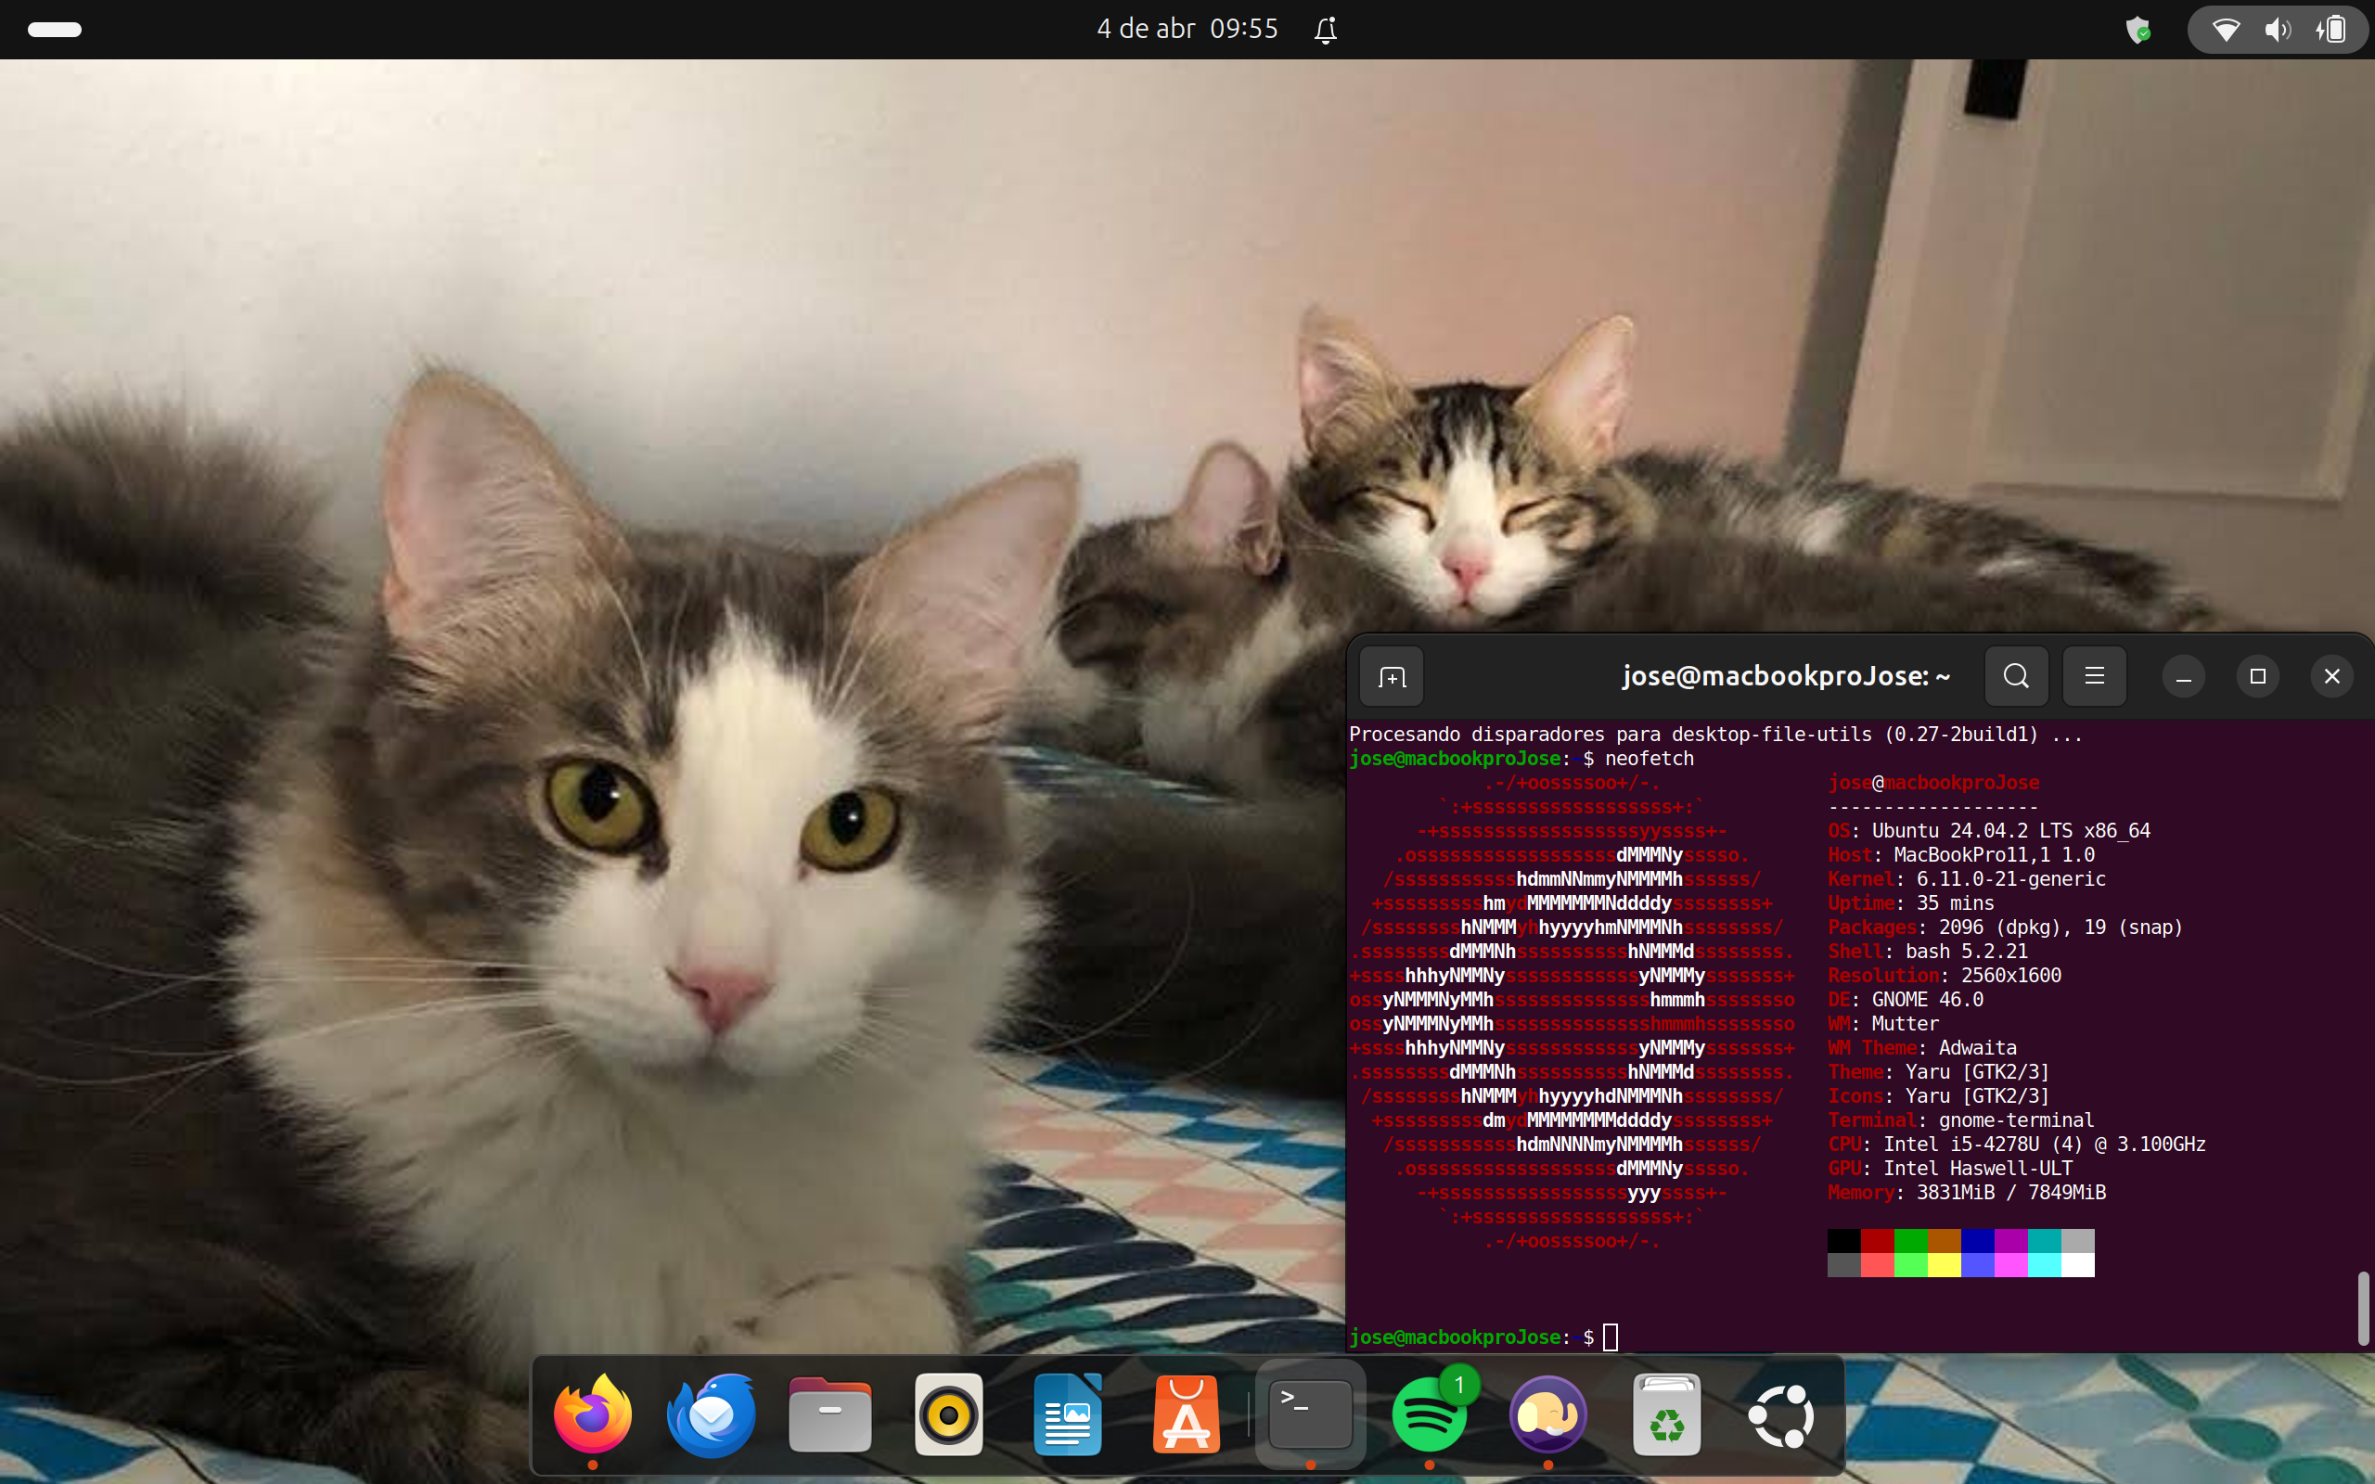Click the battery charging icon
2375x1484 pixels.
tap(2331, 30)
